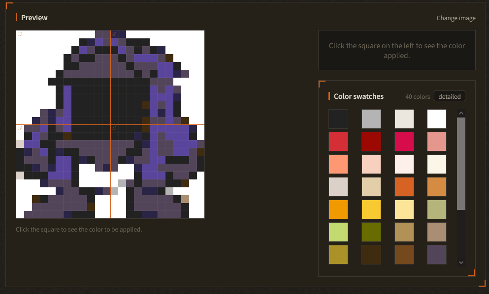This screenshot has height=294, width=489.
Task: Click the tan pixel in preview grid
Action: click(185, 199)
